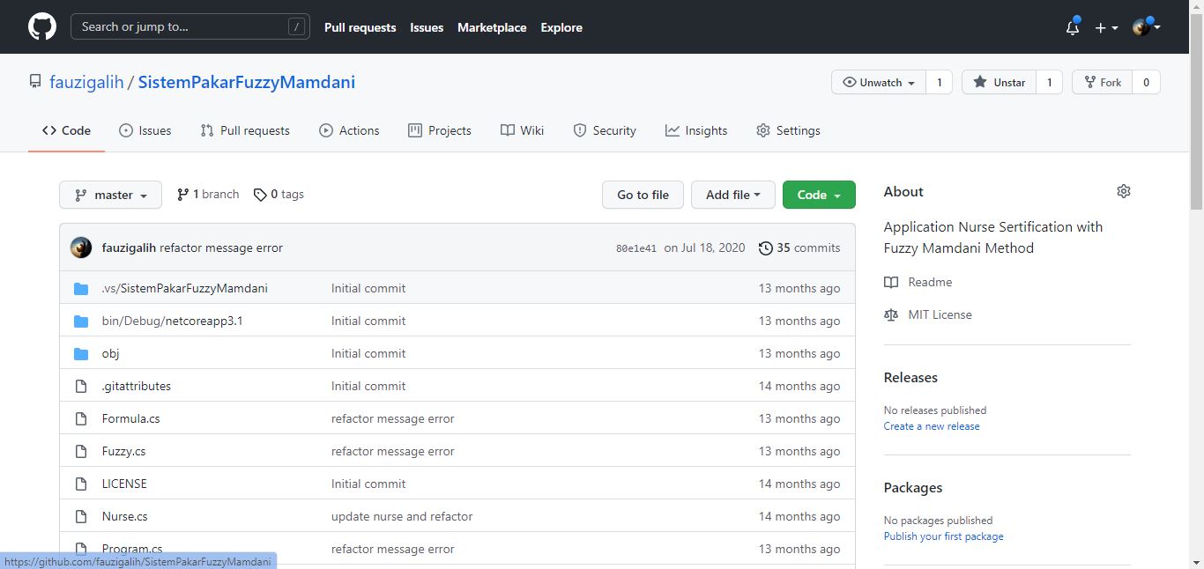The width and height of the screenshot is (1204, 569).
Task: Open Pull requests in top navigation
Action: (360, 27)
